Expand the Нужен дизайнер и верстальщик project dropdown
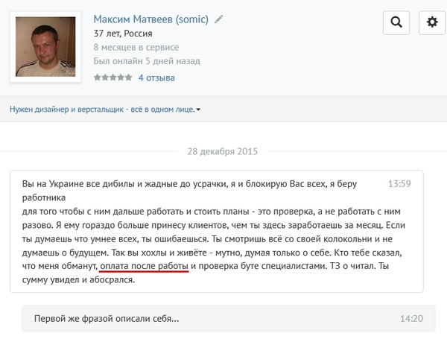 coord(105,110)
